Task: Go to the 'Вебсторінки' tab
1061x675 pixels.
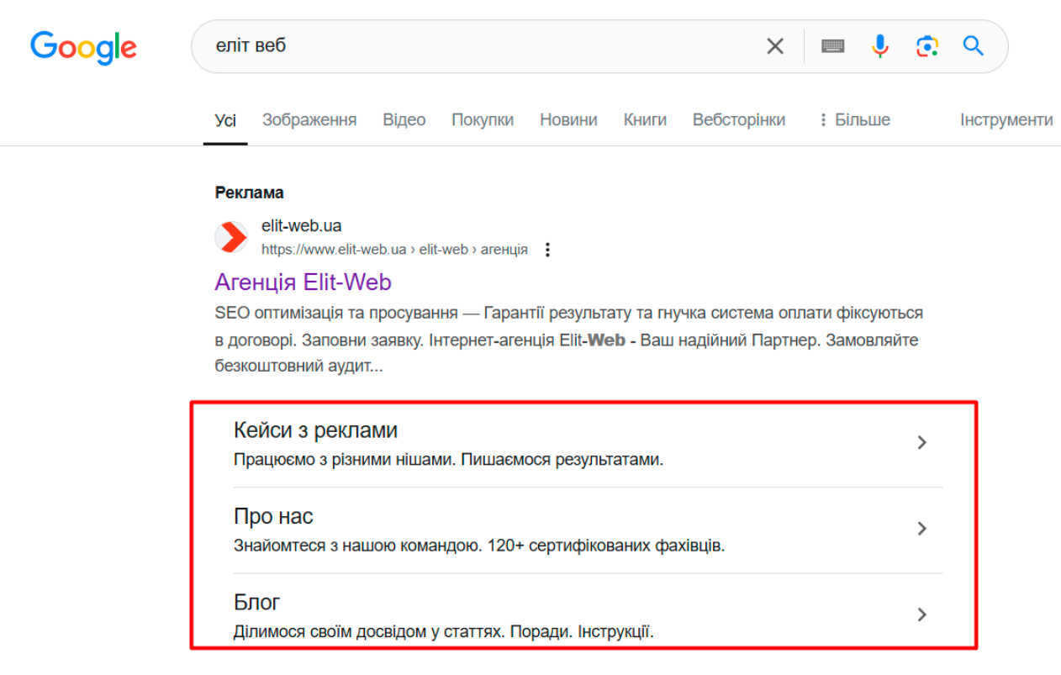Action: point(739,120)
